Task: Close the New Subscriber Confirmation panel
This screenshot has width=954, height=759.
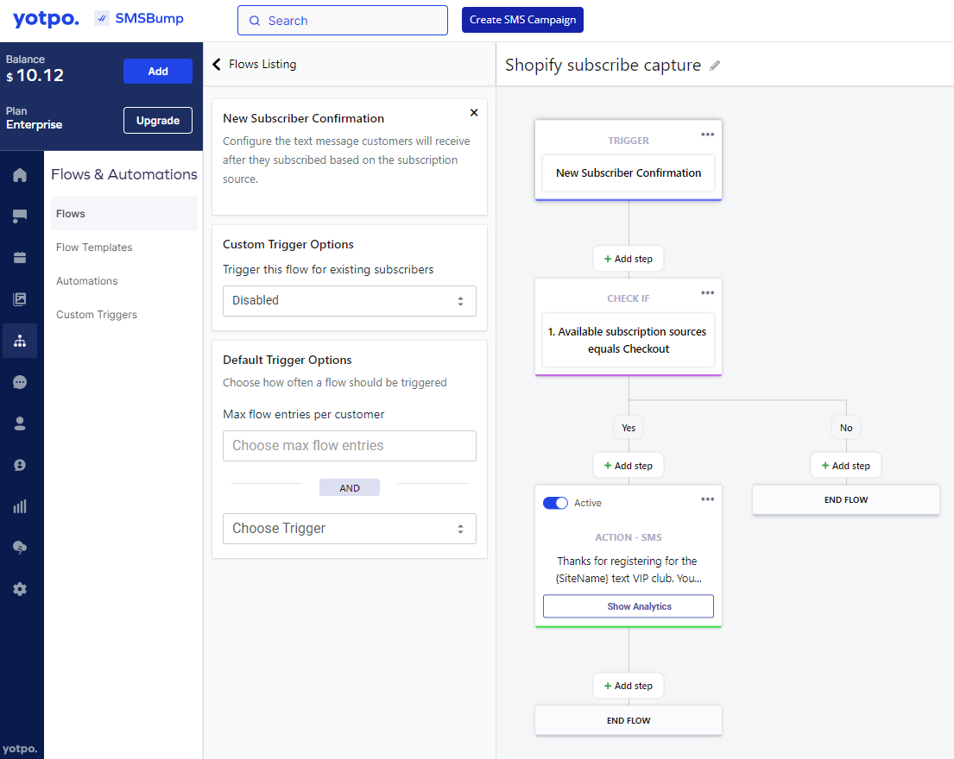Action: 474,112
